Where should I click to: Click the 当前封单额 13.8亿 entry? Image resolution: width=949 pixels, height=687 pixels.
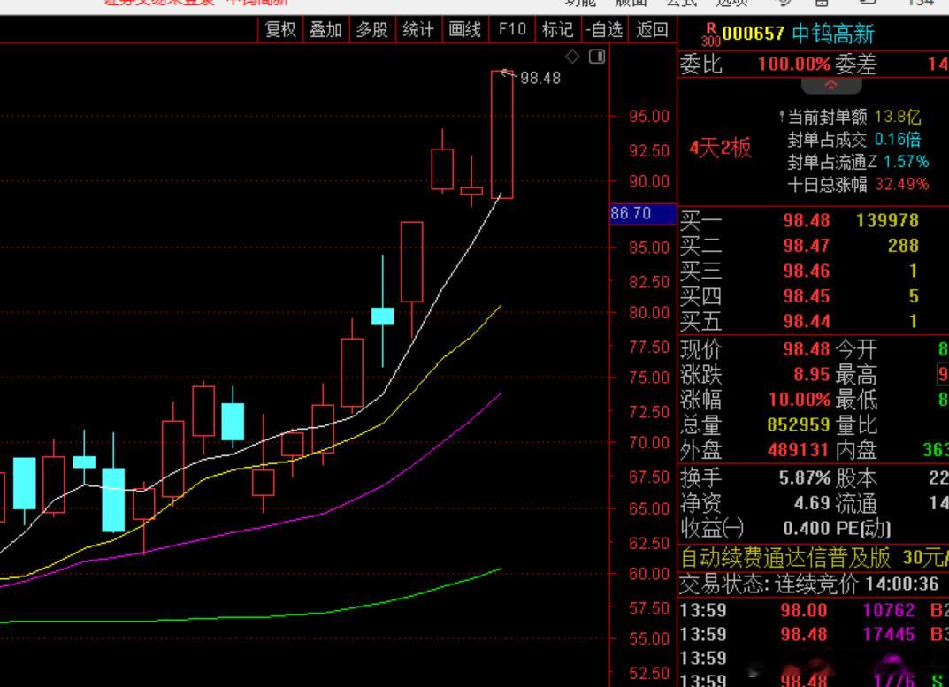click(x=853, y=116)
